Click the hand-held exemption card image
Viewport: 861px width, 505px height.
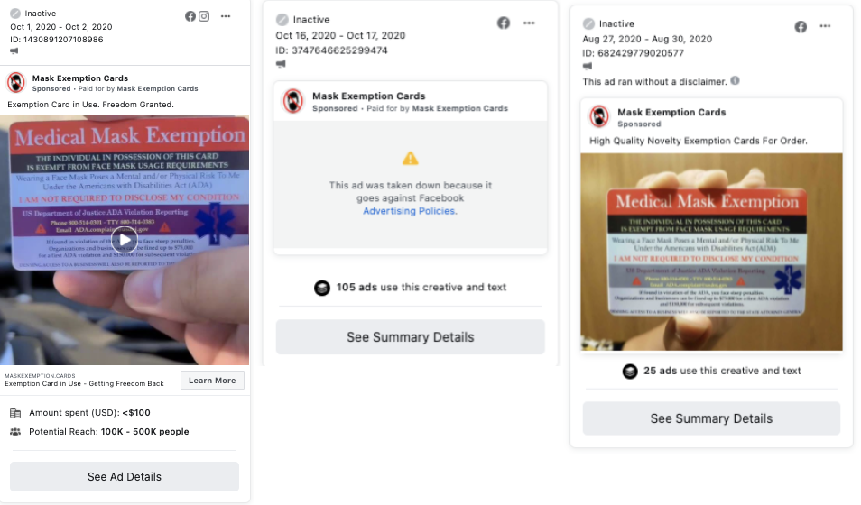point(712,252)
